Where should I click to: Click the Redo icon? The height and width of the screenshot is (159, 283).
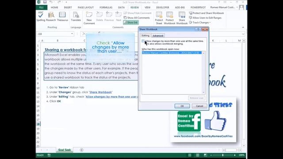[x=59, y=2]
